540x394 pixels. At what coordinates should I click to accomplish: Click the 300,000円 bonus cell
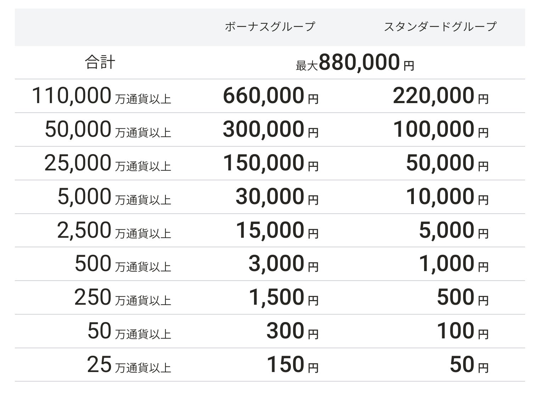pos(270,129)
